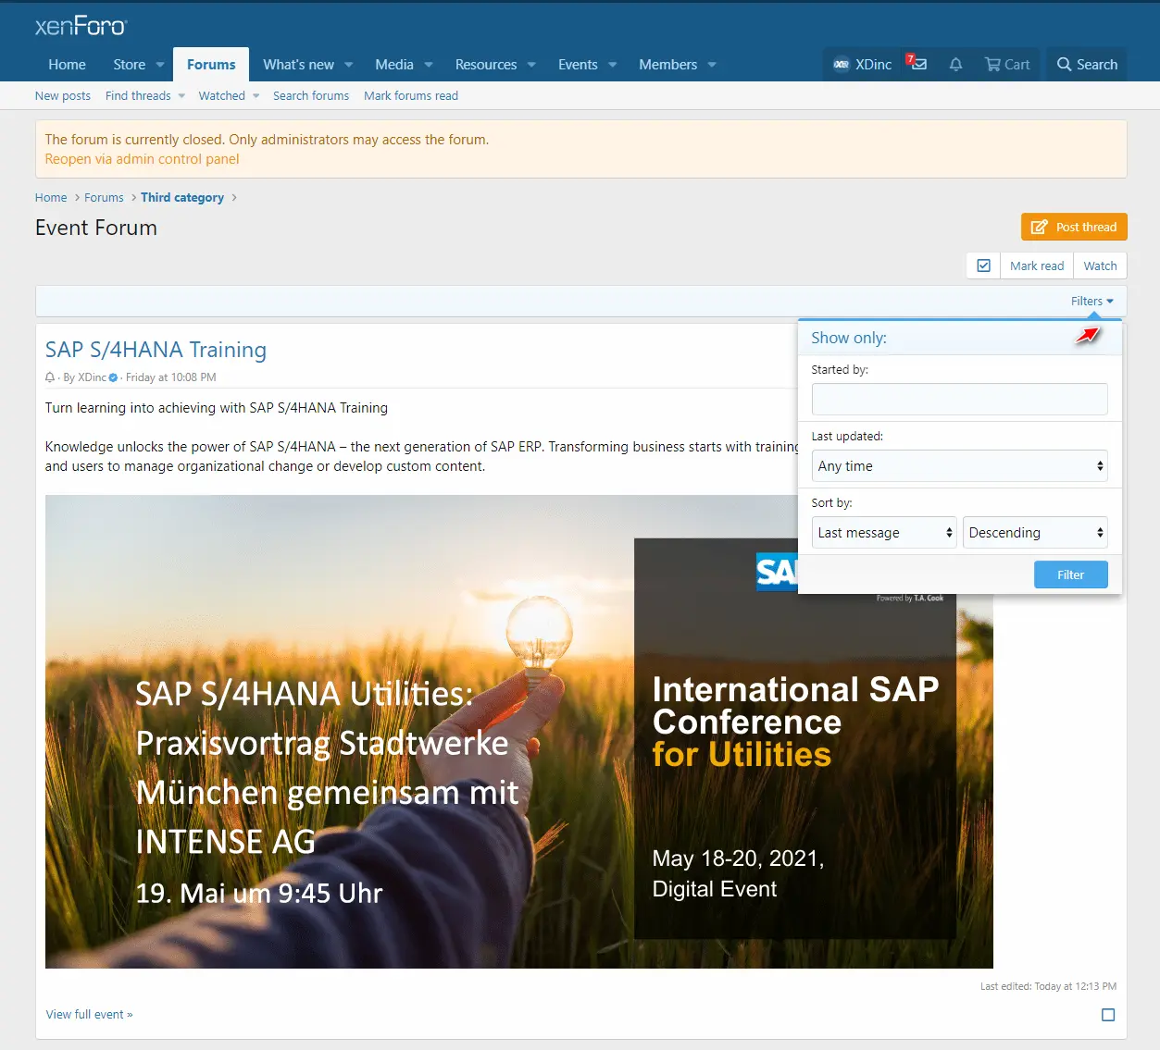Go to Forums breadcrumb
Screen dimensions: 1160x1050
click(x=104, y=198)
